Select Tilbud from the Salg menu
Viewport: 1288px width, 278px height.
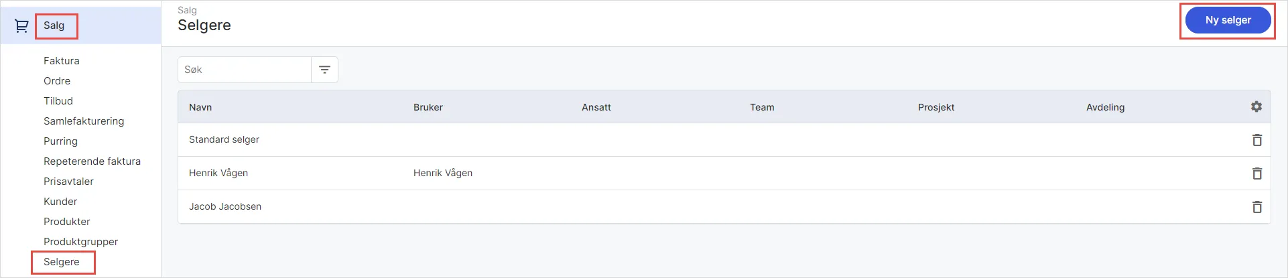[x=58, y=101]
